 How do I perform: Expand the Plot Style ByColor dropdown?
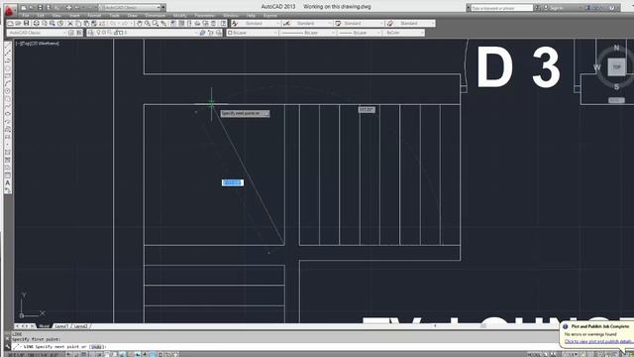click(x=422, y=33)
